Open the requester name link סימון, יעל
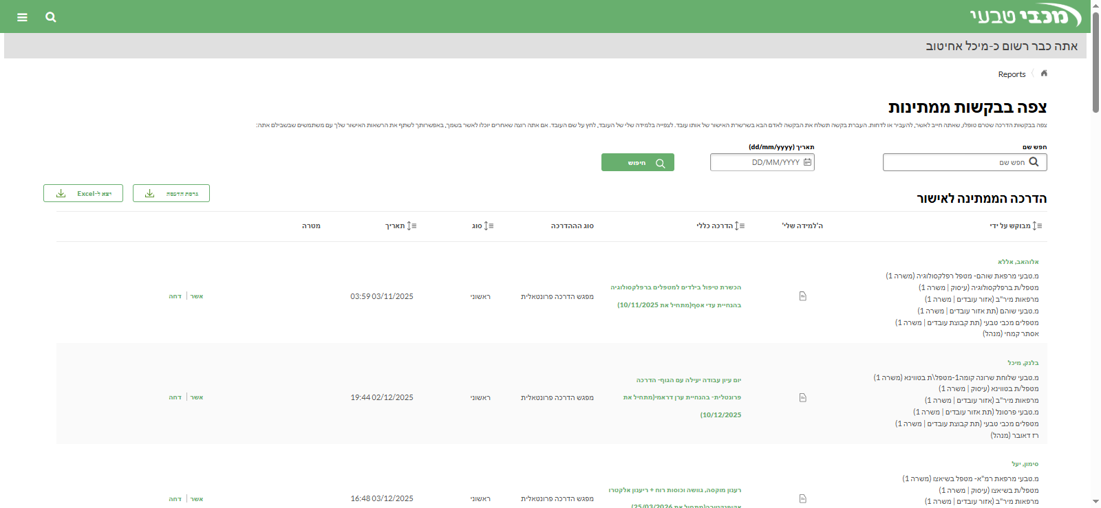Screen dimensions: 1101x508 coord(1025,464)
